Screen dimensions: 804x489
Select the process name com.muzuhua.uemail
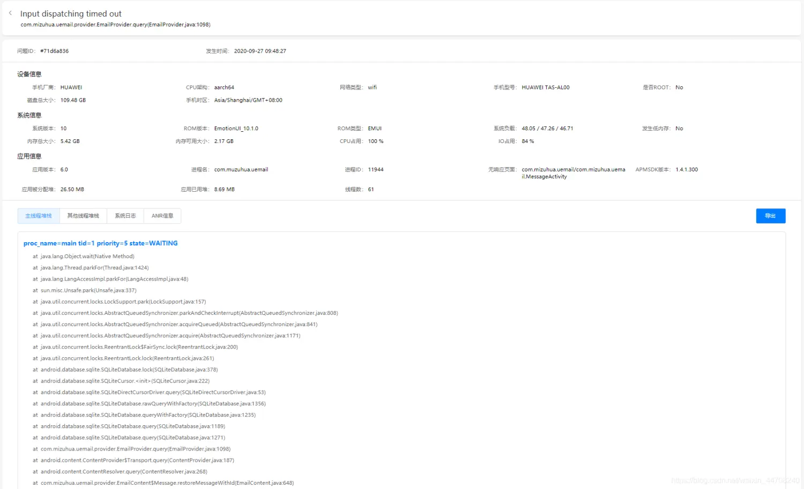click(241, 170)
